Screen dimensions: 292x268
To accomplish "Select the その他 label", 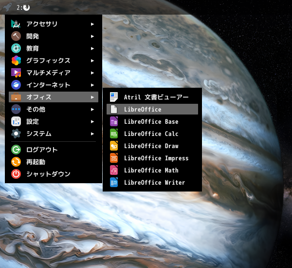I will 36,109.
